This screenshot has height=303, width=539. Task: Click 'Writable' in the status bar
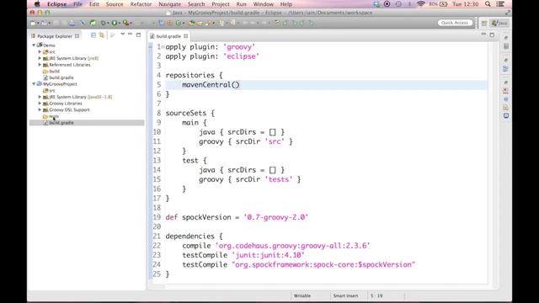[x=302, y=295]
